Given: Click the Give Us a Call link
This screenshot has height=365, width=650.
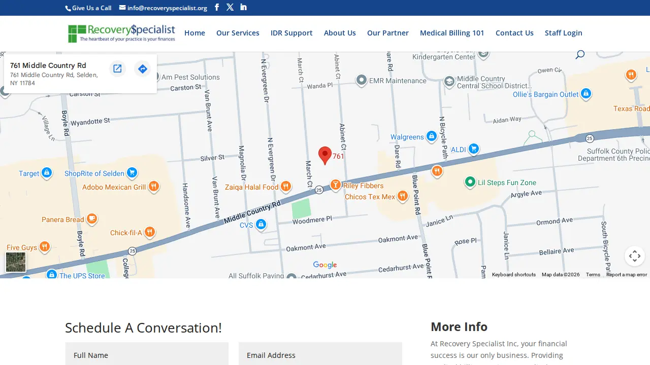Looking at the screenshot, I should (88, 8).
